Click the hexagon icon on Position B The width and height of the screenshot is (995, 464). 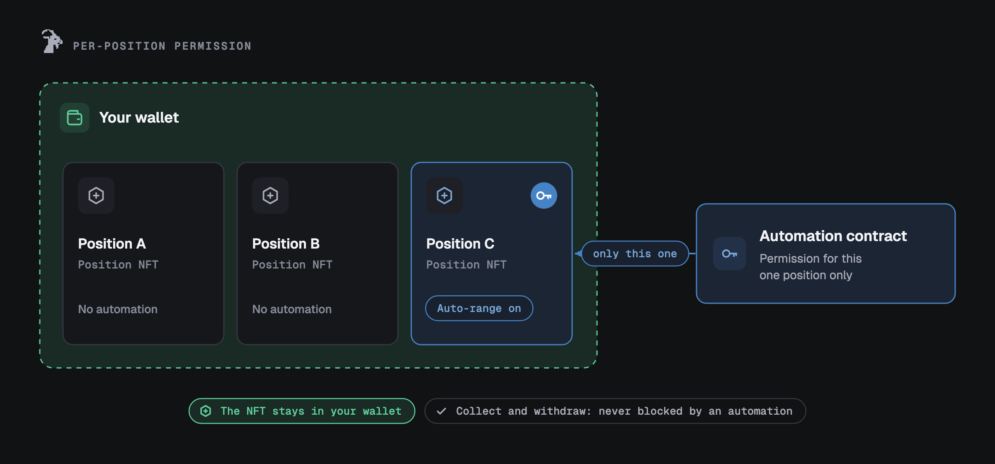(270, 196)
